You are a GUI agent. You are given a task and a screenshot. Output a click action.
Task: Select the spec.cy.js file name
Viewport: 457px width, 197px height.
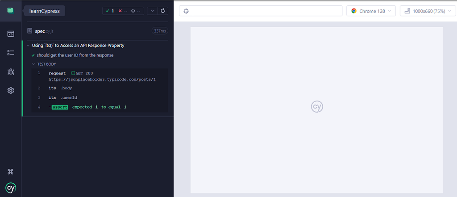pos(45,31)
